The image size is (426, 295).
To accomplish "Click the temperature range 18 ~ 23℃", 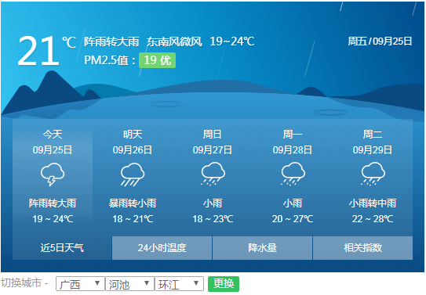I will [213, 219].
